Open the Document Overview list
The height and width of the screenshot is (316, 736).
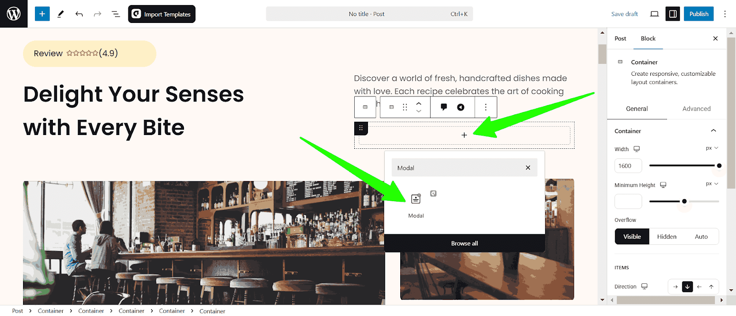click(x=116, y=14)
